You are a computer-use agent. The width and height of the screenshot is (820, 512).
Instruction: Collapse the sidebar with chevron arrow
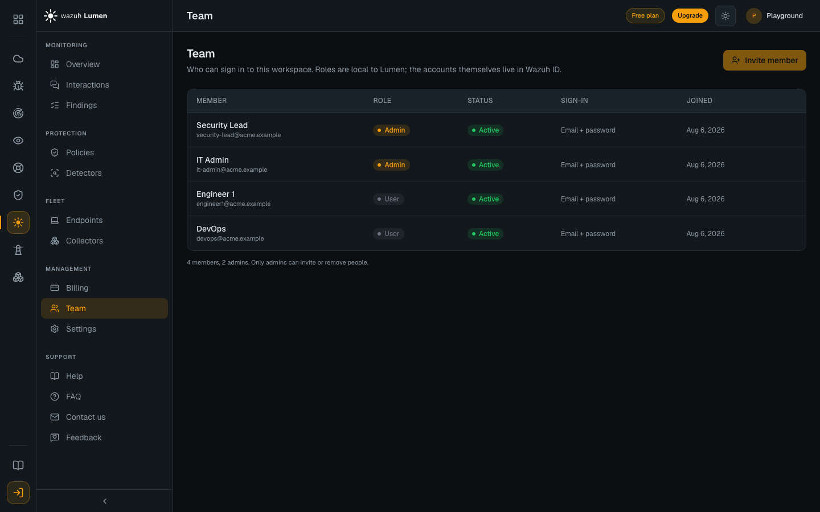click(x=105, y=501)
